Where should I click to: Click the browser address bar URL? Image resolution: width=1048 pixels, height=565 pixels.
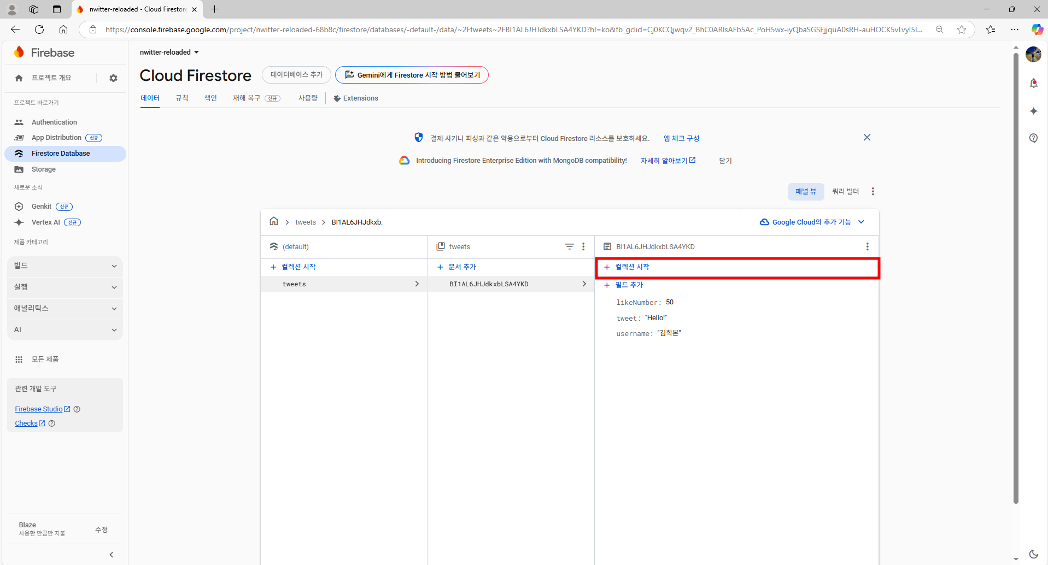514,30
